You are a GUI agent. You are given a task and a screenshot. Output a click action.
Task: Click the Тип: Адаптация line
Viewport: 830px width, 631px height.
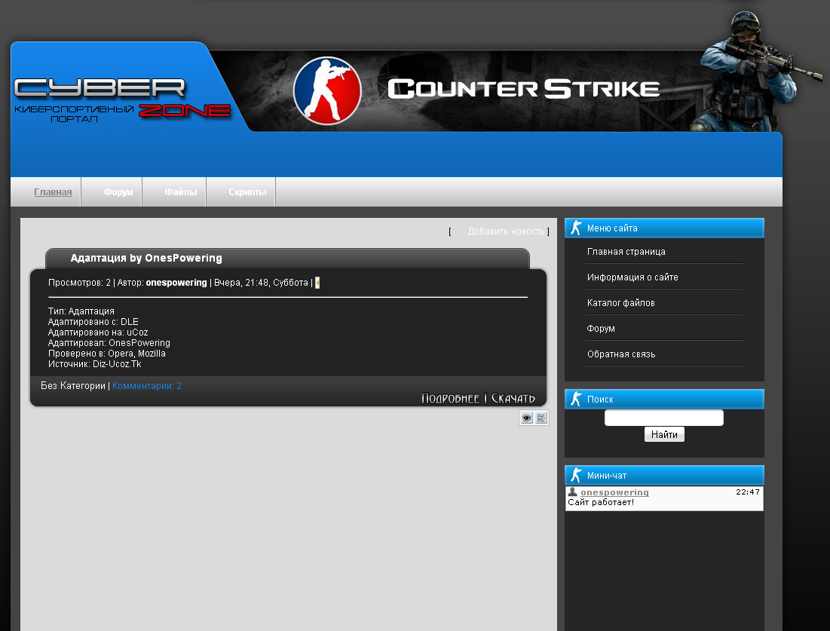(x=81, y=311)
